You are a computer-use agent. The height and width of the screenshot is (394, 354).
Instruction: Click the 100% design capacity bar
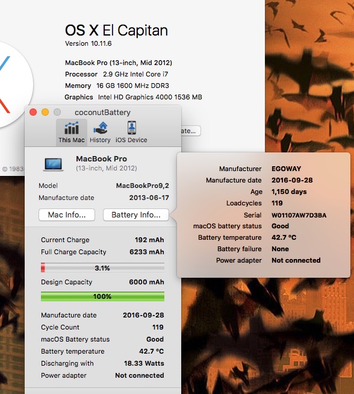point(103,296)
